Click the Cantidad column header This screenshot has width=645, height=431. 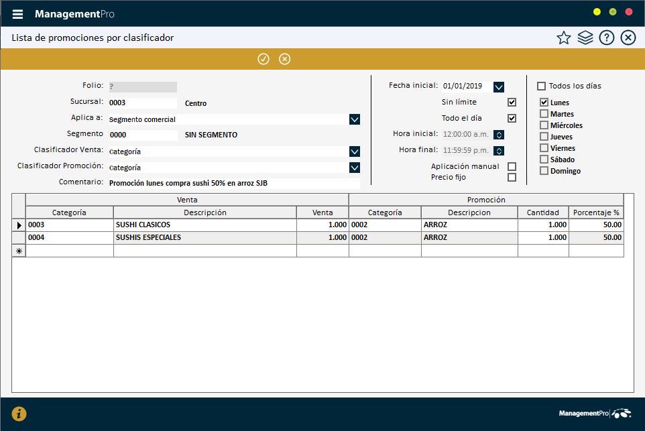click(543, 212)
